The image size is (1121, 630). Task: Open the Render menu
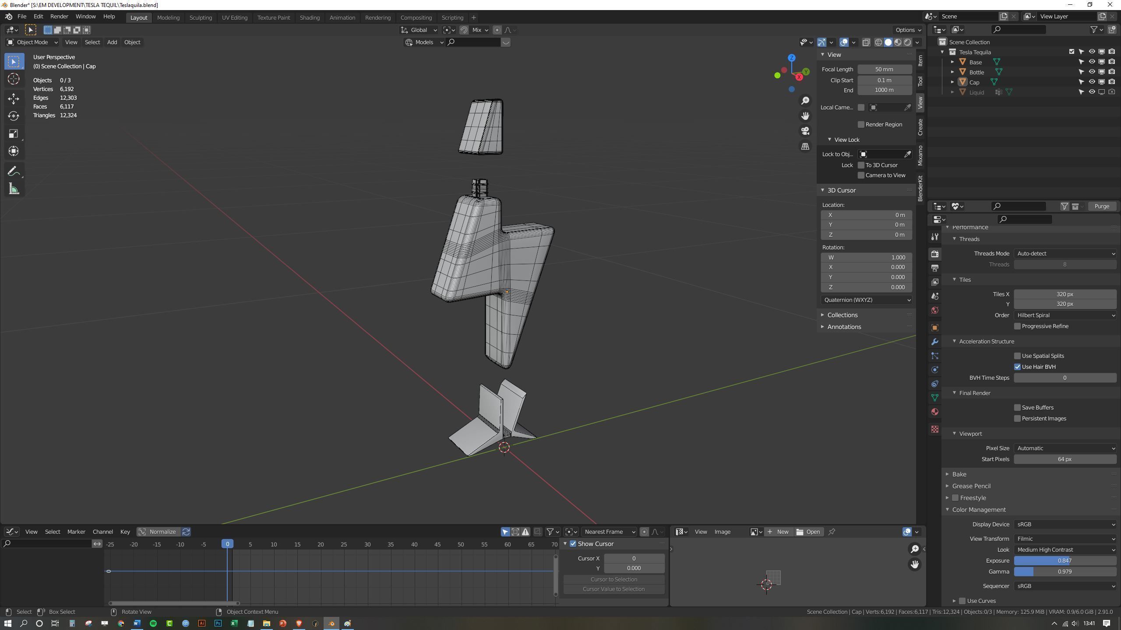click(59, 17)
